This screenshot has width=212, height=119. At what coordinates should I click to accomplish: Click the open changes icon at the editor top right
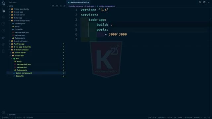click(200, 2)
